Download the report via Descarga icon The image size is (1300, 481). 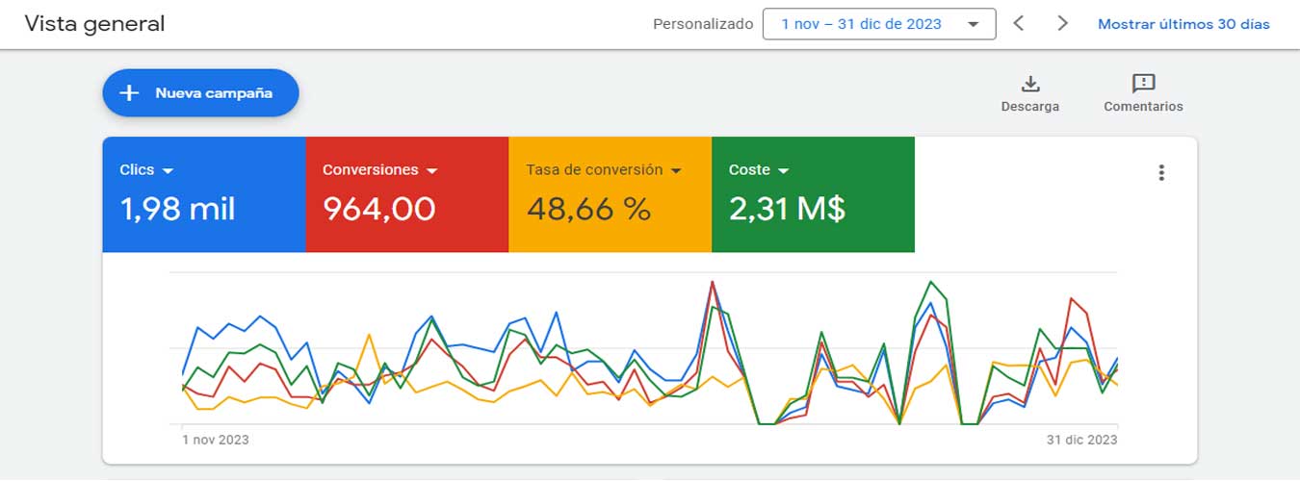point(1030,83)
